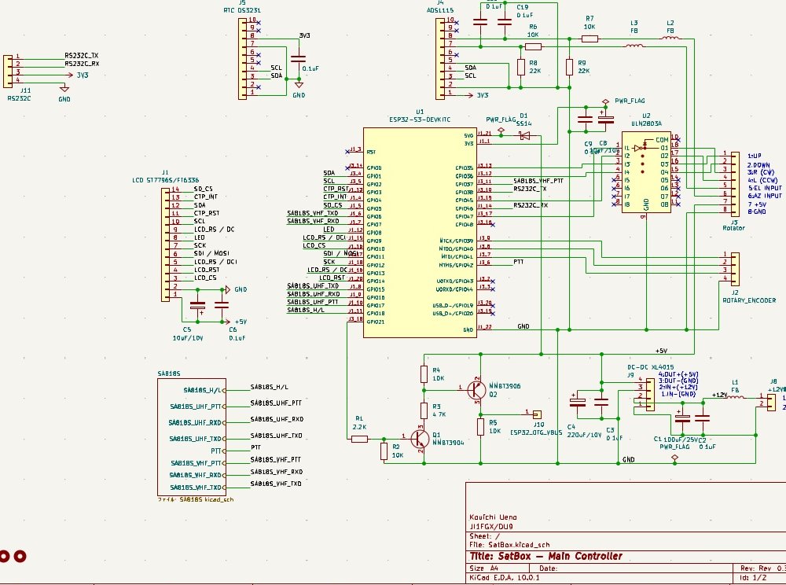This screenshot has height=585, width=786.
Task: Select resistor R6 10K
Action: (x=533, y=46)
